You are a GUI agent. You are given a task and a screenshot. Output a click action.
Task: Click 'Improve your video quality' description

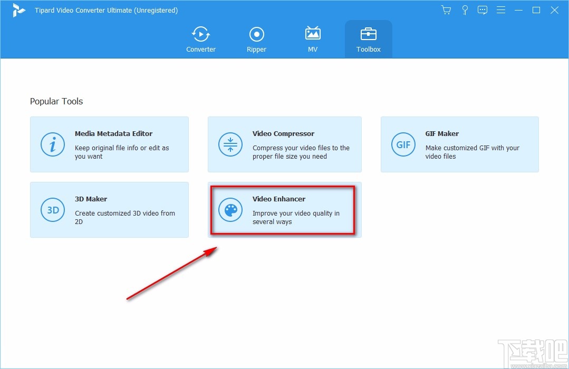[296, 217]
